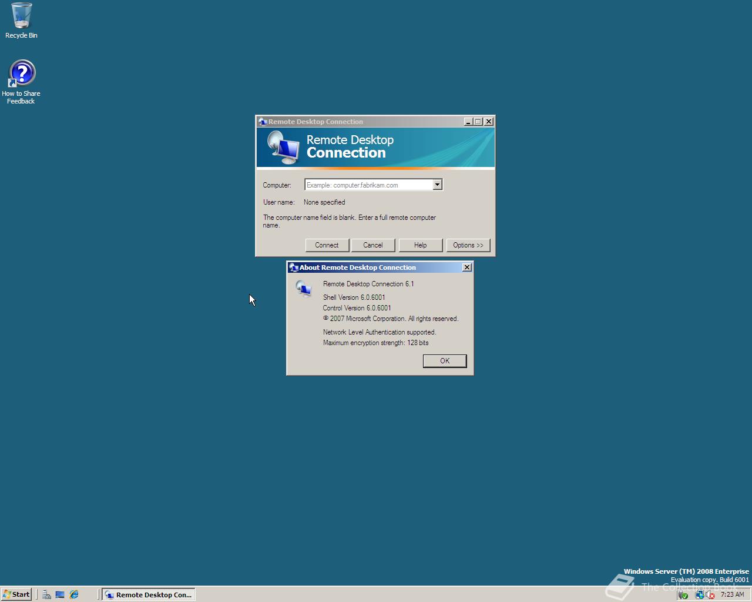Close the About Remote Desktop Connection dialog
Screen dimensions: 752x602
(x=467, y=267)
